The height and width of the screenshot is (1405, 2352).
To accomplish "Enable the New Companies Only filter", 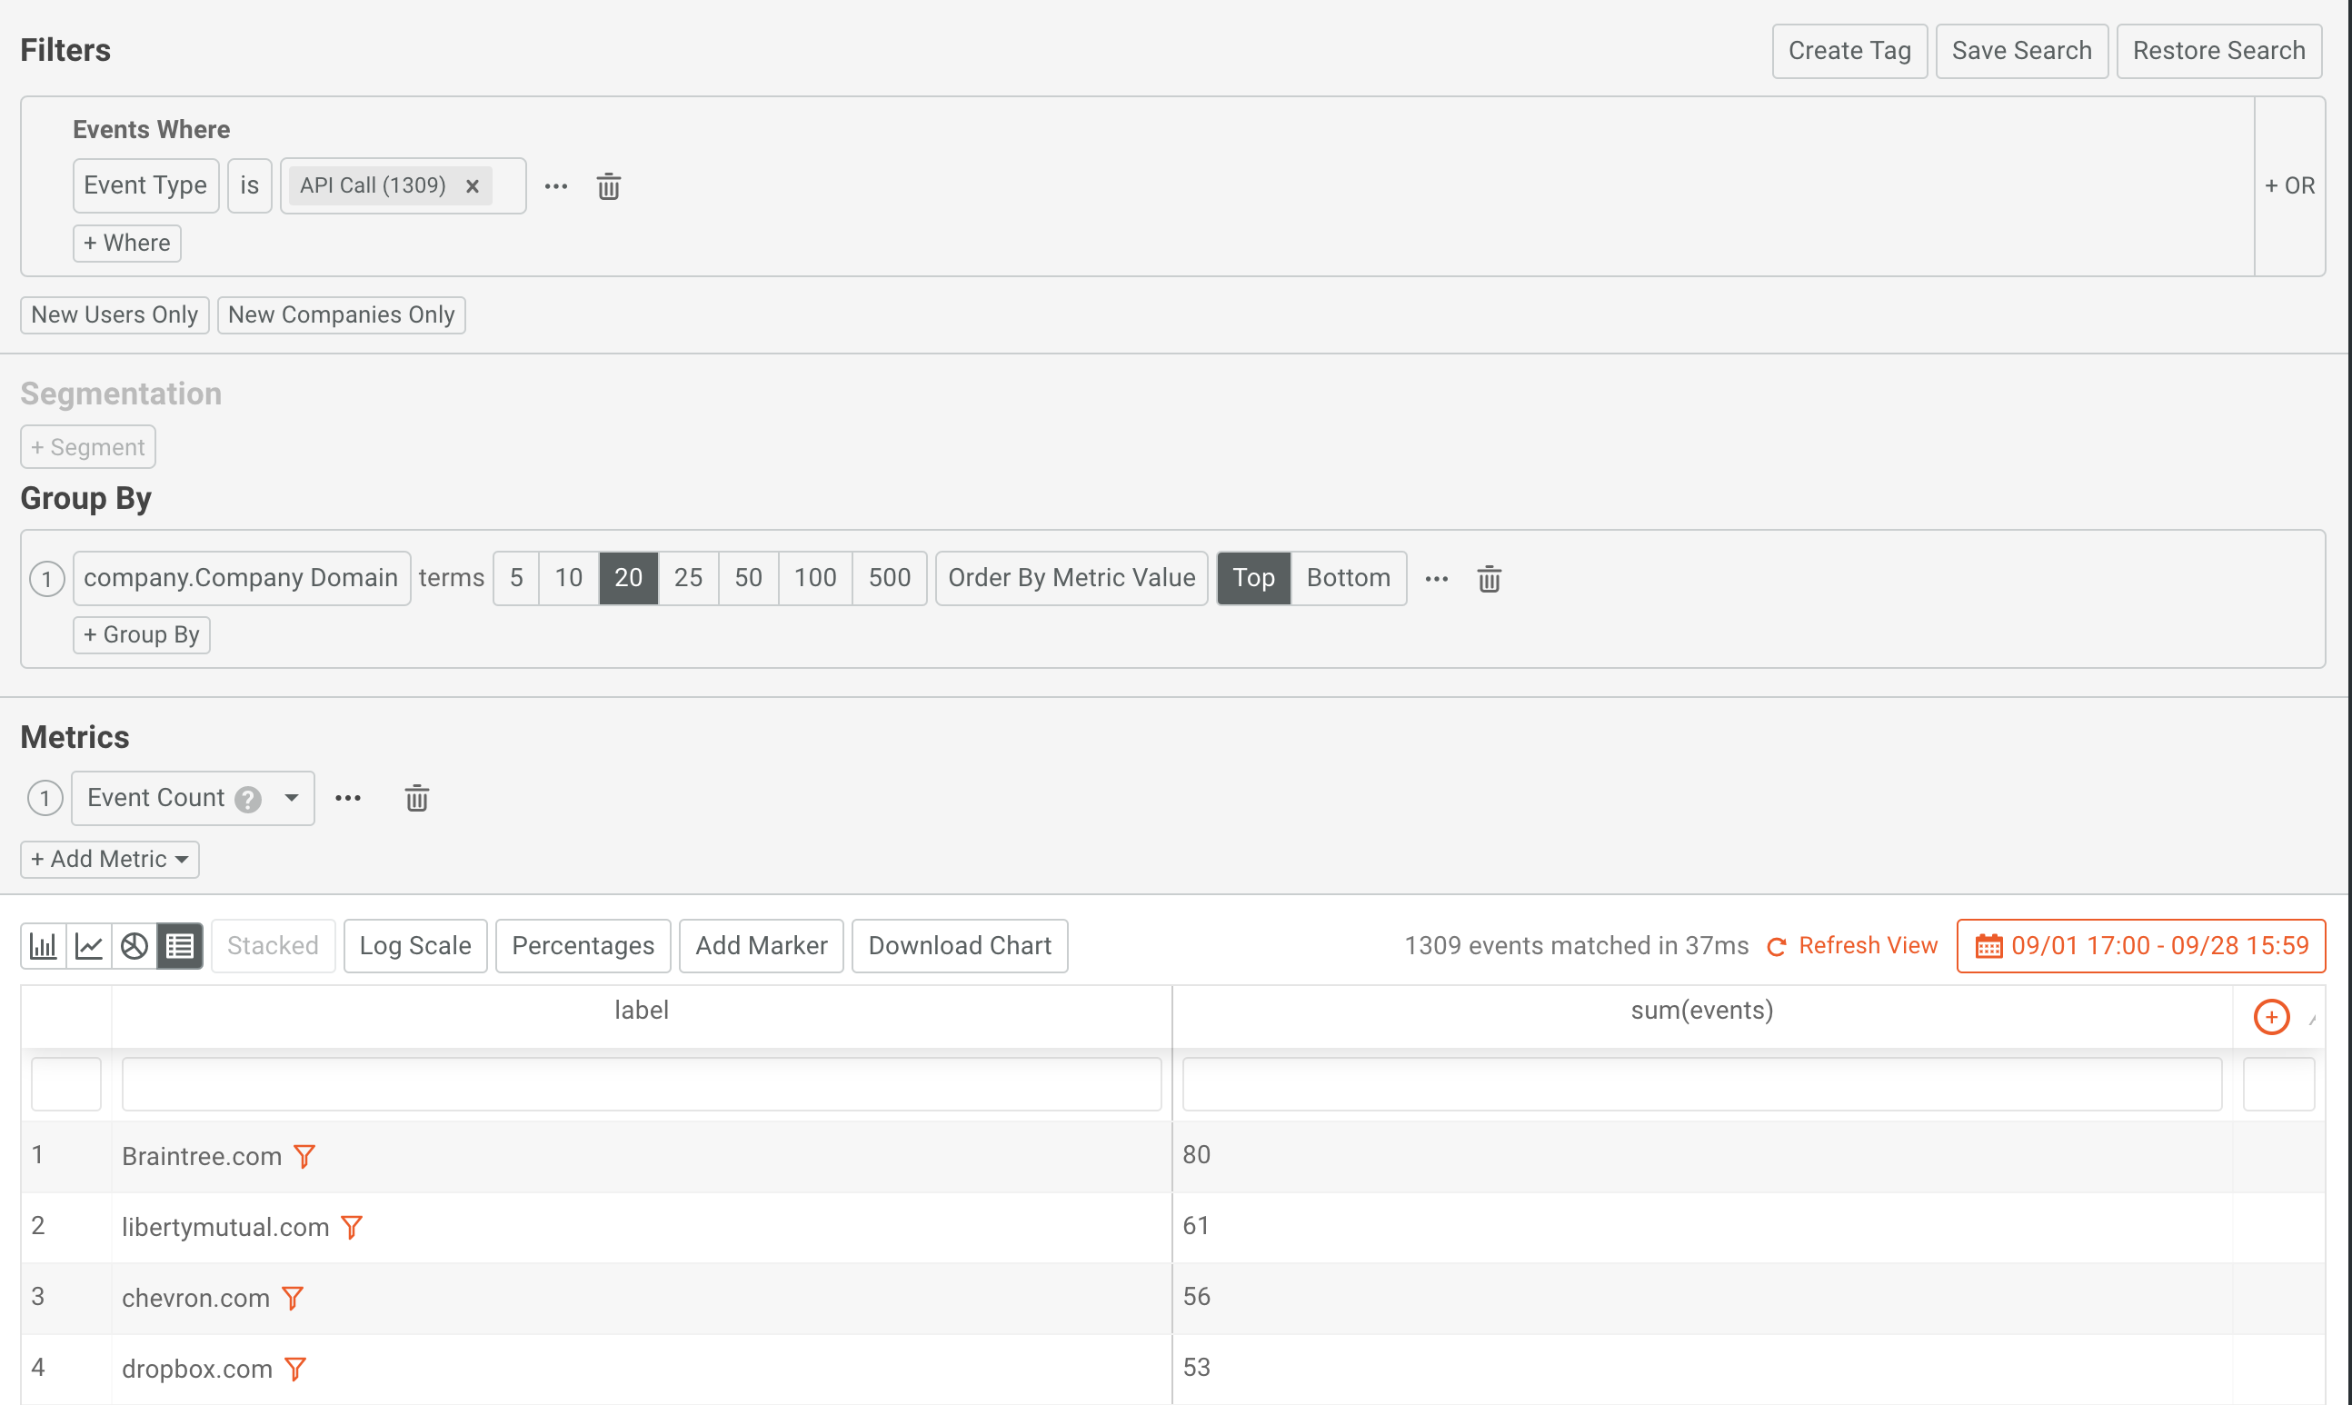I will 341,314.
